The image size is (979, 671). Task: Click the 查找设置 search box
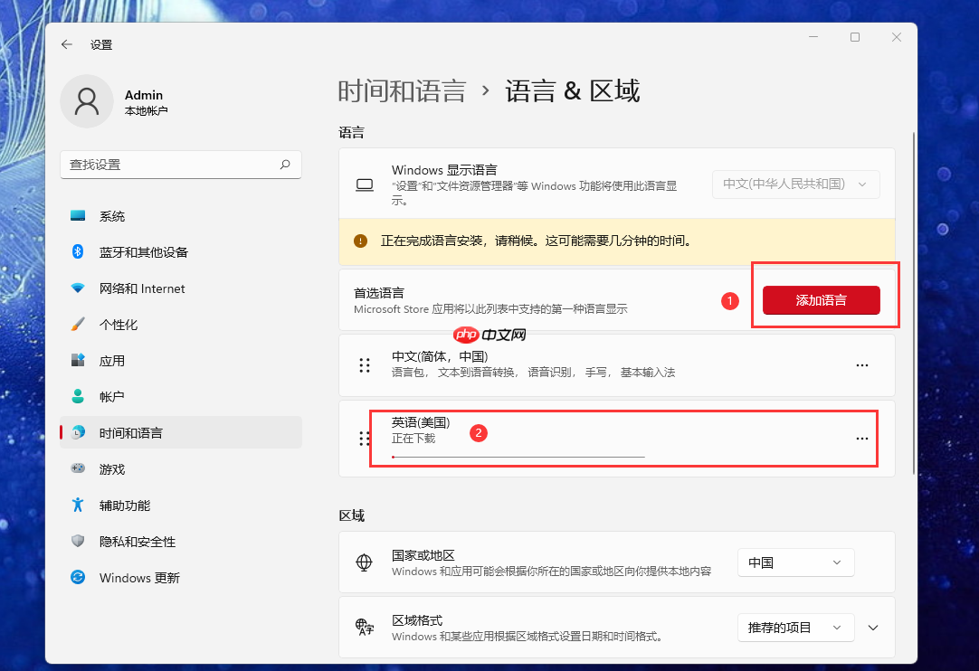point(180,165)
